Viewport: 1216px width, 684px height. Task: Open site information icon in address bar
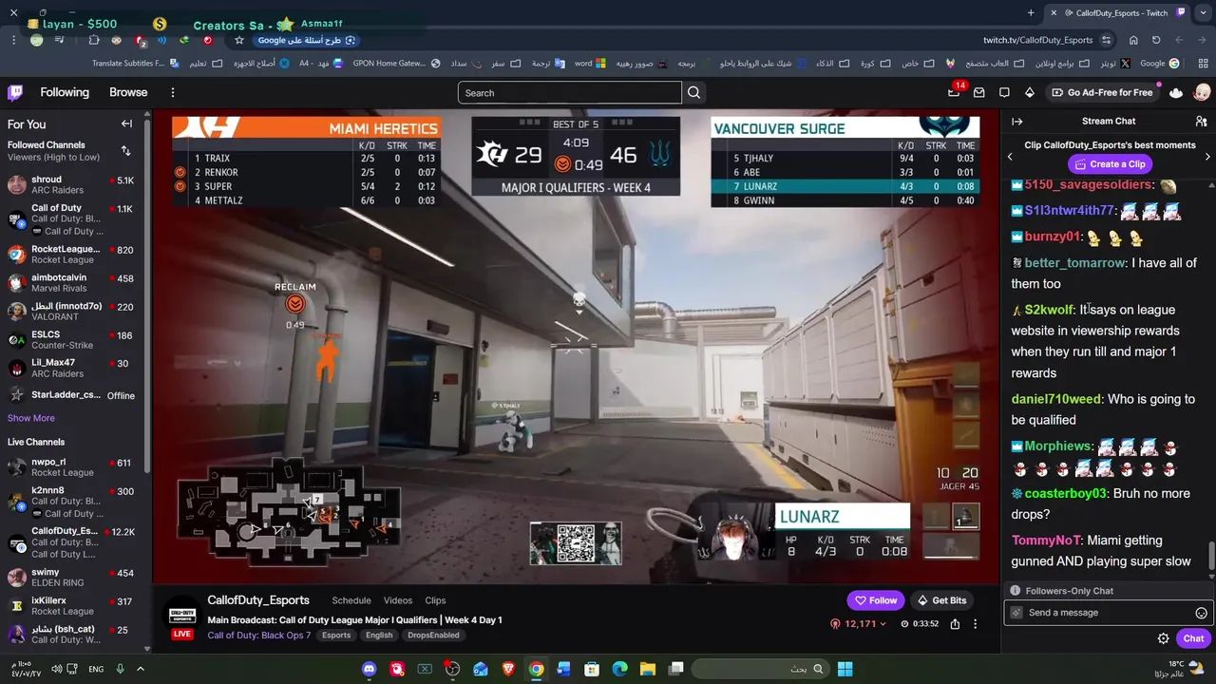pos(1106,40)
